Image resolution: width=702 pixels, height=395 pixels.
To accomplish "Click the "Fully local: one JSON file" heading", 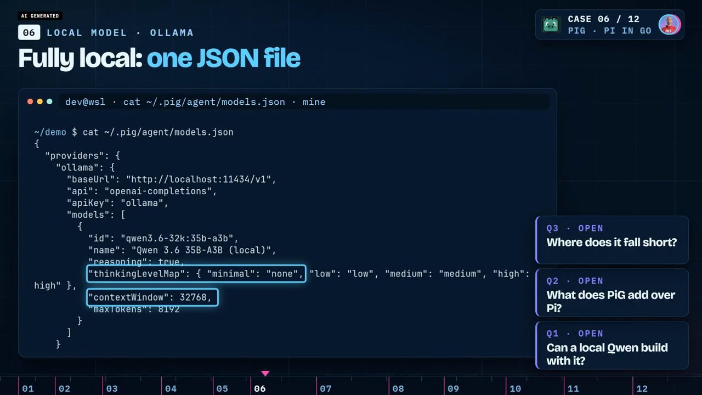I will pos(159,58).
